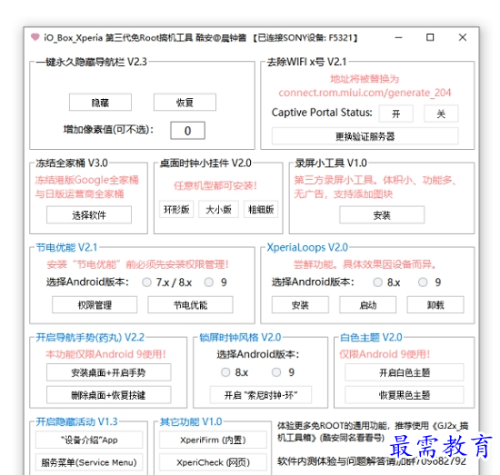500x475 pixels.
Task: Open 服务菜单(Service Menu)
Action: click(x=89, y=462)
